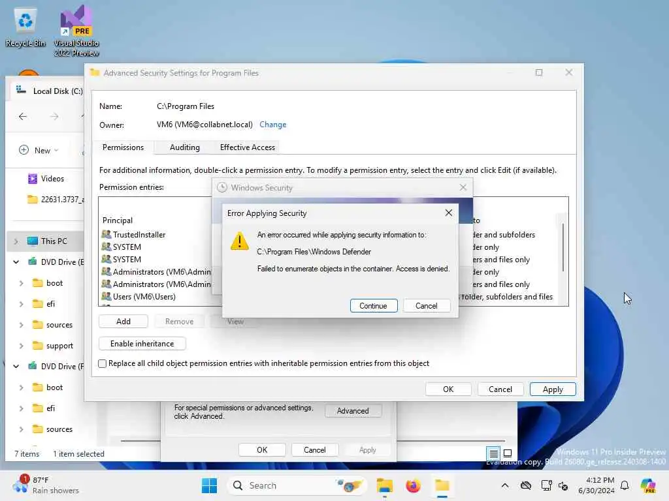Close the Error Applying Security dialog
Viewport: 669px width, 501px height.
pyautogui.click(x=448, y=213)
